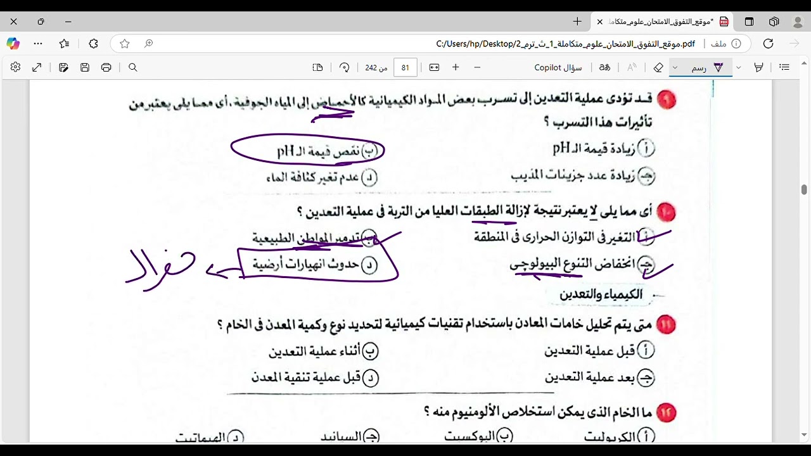Click the vertical scrollbar thumb
Viewport: 811px width, 456px height.
(804, 189)
